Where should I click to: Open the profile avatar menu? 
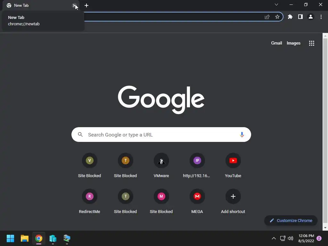311,17
